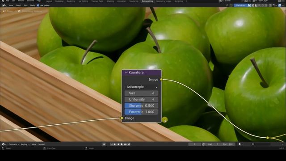Click the Eccentricity slider
The height and width of the screenshot is (161, 286).
(x=142, y=112)
